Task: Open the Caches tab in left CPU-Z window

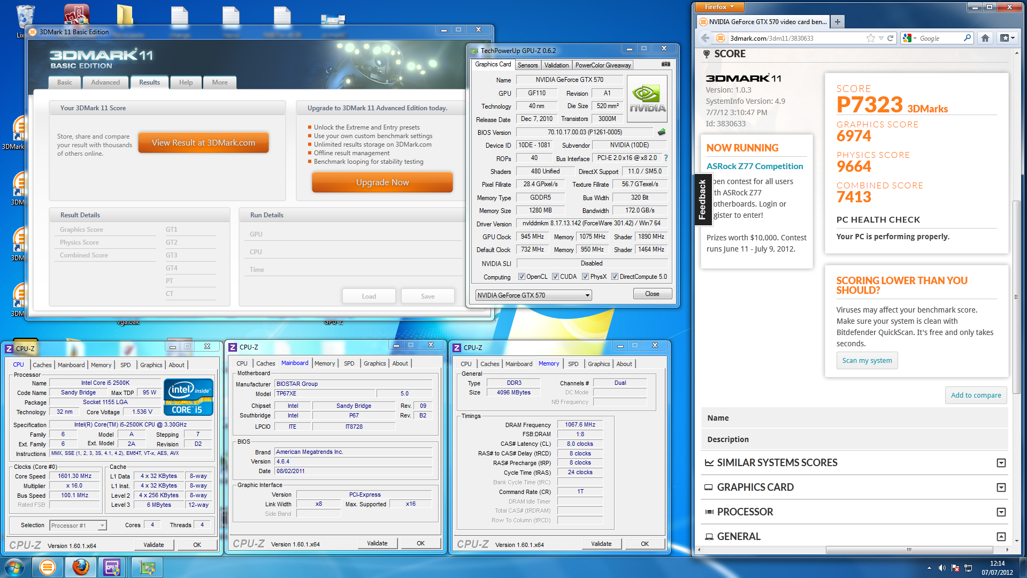Action: (42, 365)
